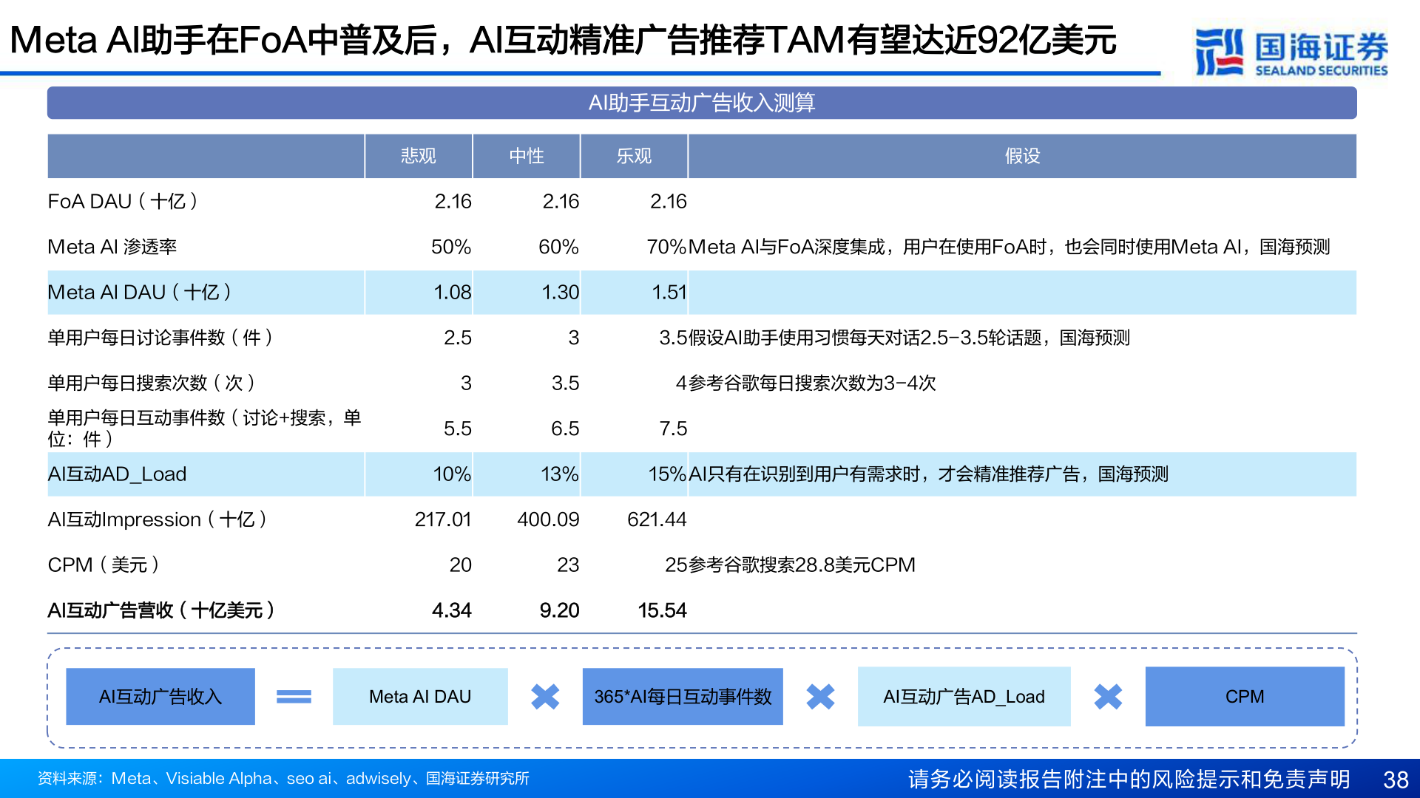
Task: Click the 假设AI助手使用习惯 assumption text
Action: tap(909, 338)
